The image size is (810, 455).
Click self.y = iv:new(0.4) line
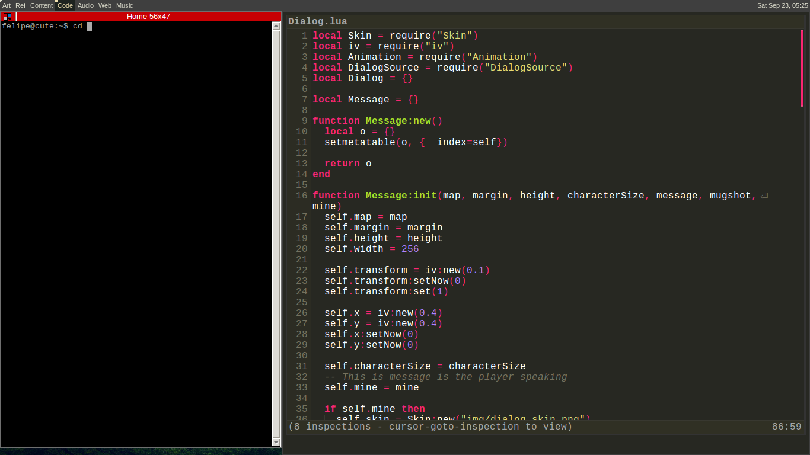(x=384, y=323)
